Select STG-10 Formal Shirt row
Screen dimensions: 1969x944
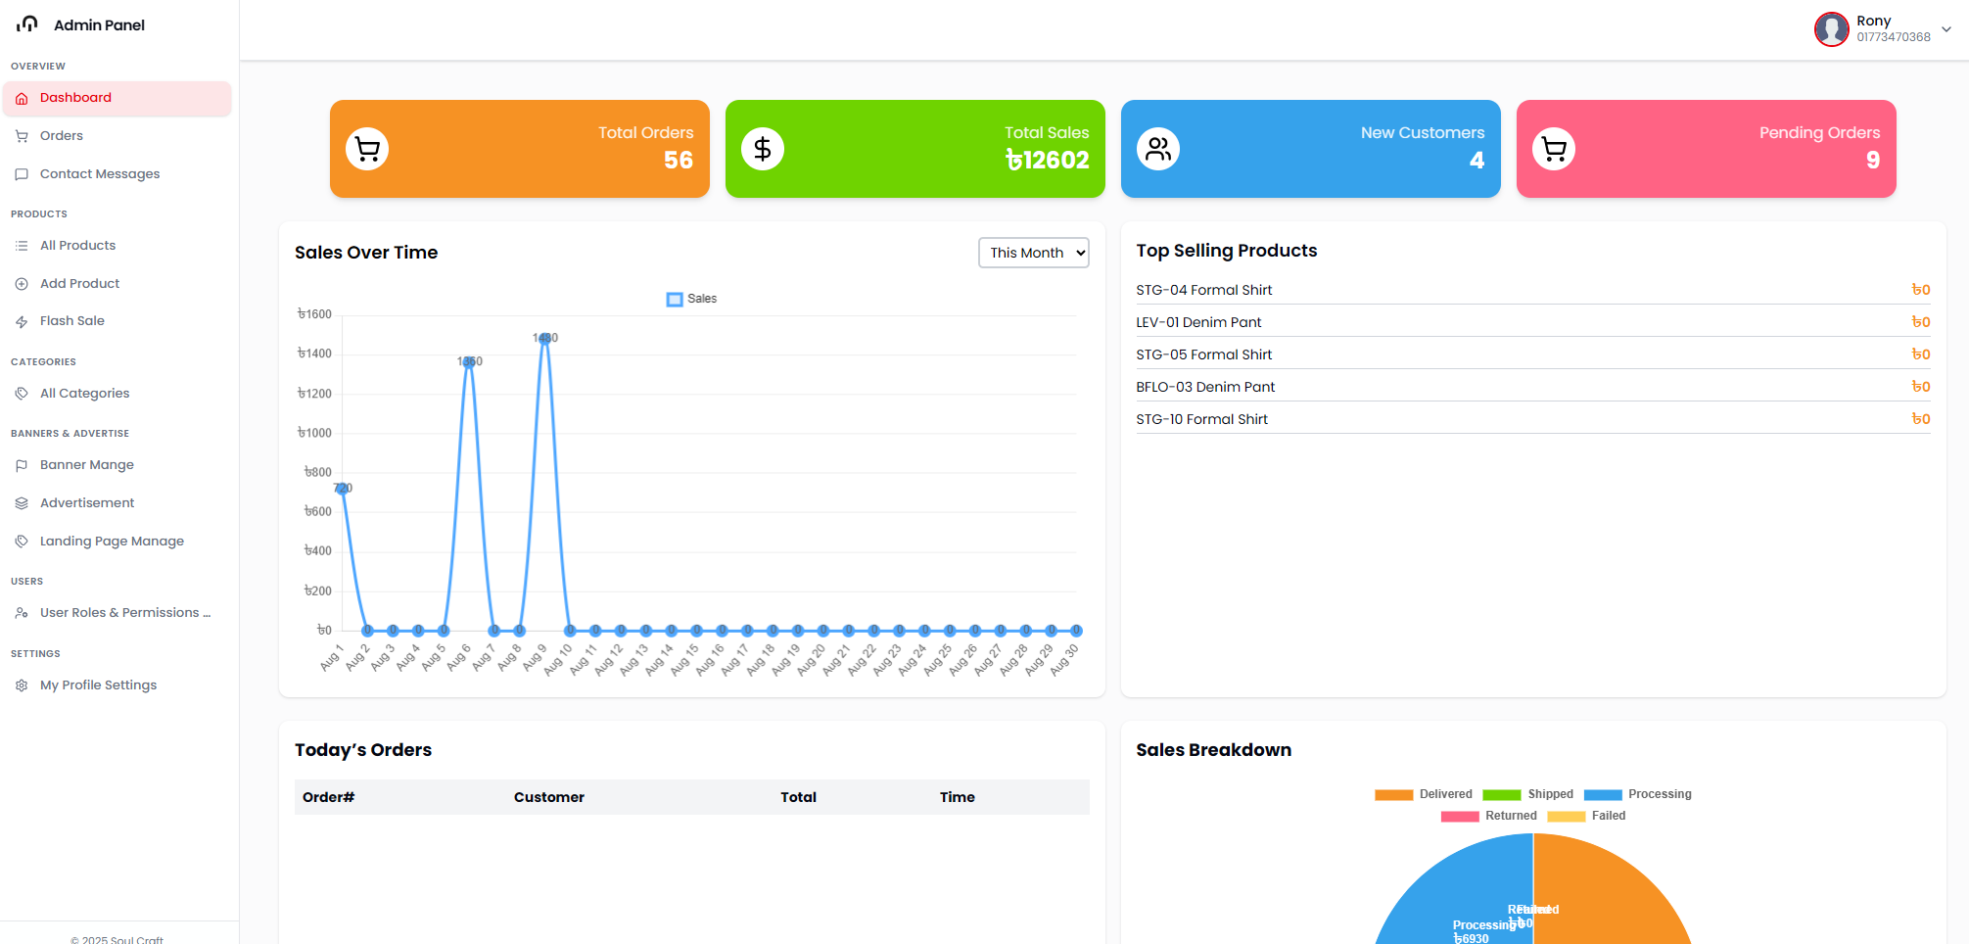(1533, 419)
